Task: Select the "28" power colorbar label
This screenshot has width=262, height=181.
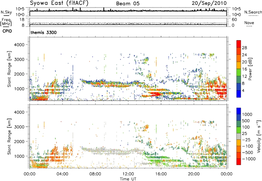Action: 244,48
